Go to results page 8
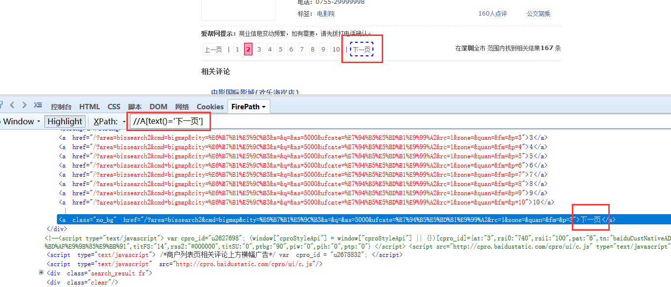The image size is (671, 287). pos(313,49)
